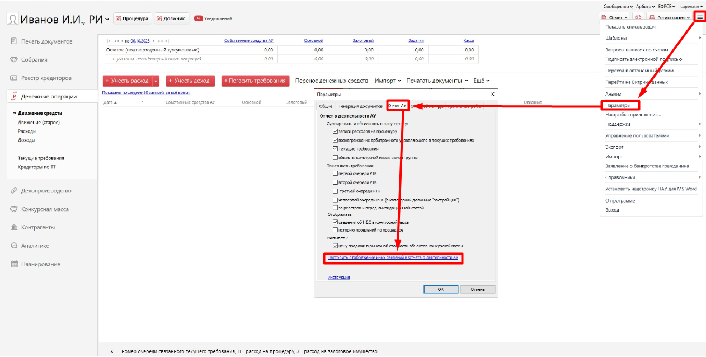Image resolution: width=706 pixels, height=357 pixels.
Task: Select Параметры in the main menu
Action: (x=618, y=105)
